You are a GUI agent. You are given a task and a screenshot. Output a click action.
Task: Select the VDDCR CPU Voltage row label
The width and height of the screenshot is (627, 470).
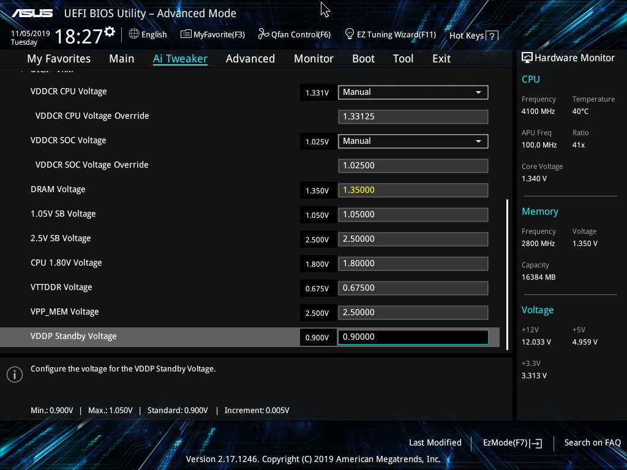pyautogui.click(x=69, y=92)
